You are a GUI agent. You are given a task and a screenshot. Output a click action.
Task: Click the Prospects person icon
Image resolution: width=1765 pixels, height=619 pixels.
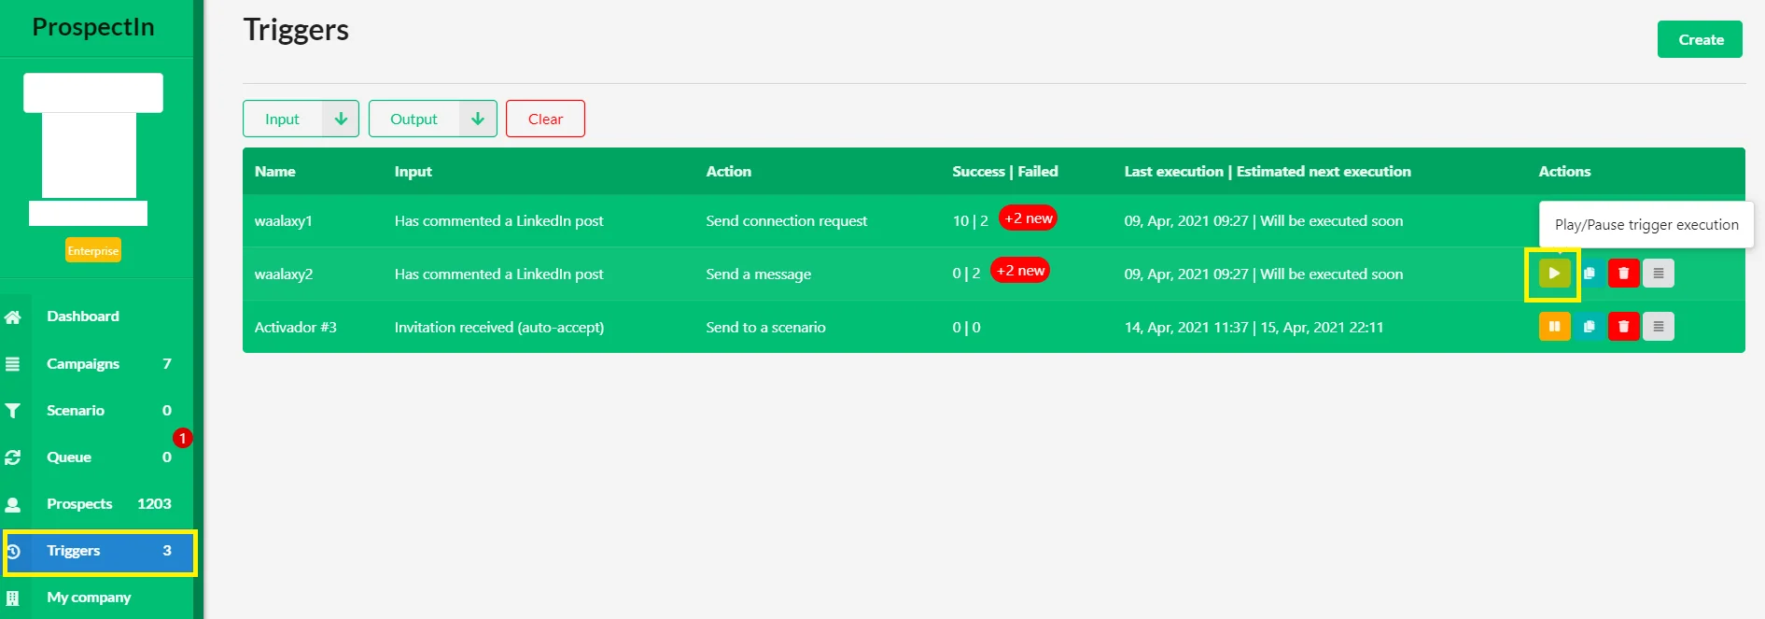click(13, 504)
